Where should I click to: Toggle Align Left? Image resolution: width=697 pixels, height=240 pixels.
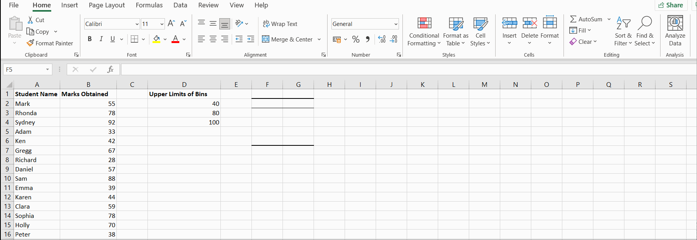(201, 39)
